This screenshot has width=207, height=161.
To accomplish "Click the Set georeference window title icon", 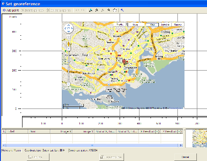I will tap(3, 4).
